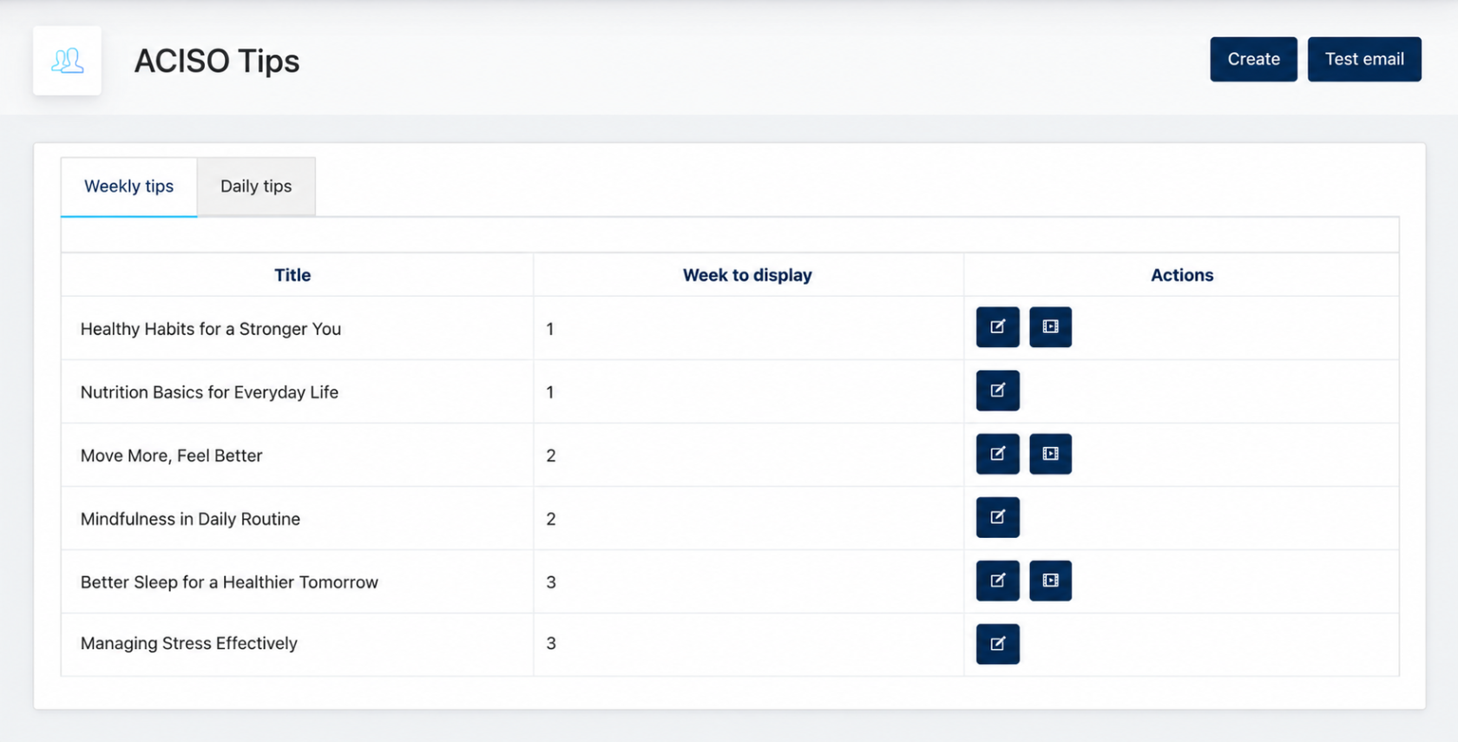Switch to the Daily tips tab
Viewport: 1458px width, 742px height.
coord(256,187)
